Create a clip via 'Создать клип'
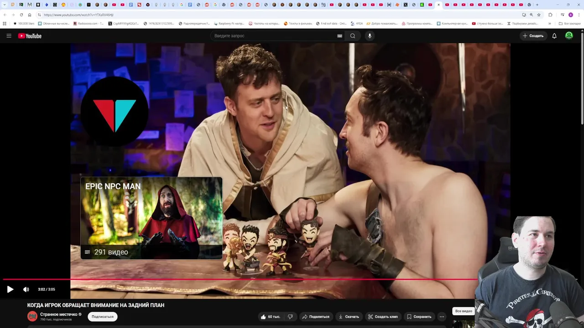 click(x=383, y=317)
